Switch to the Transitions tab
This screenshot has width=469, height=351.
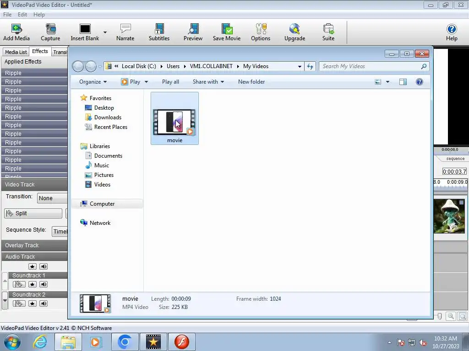point(60,52)
